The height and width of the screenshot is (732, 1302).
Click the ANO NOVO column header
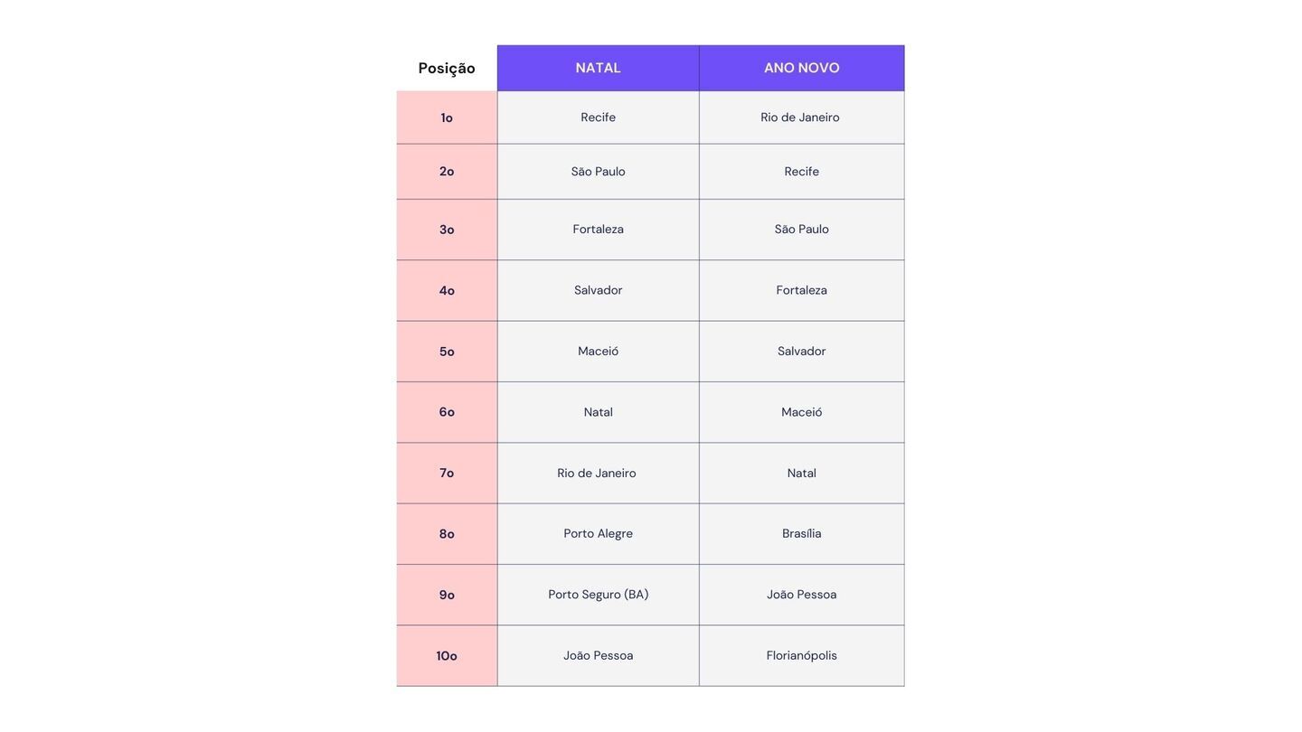click(801, 68)
